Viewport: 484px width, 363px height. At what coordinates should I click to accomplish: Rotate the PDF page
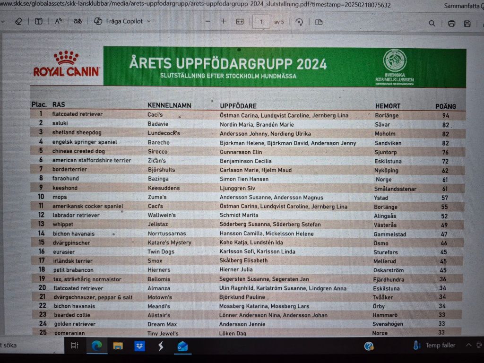coord(299,22)
